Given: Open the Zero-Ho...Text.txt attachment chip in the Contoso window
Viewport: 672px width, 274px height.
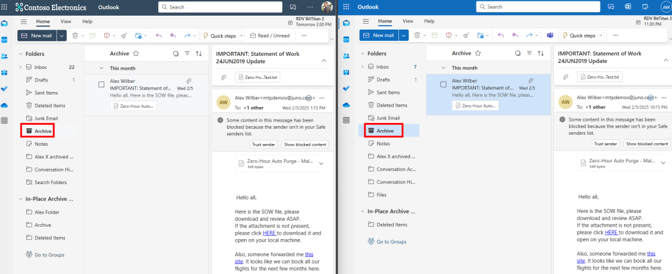Looking at the screenshot, I should coord(257,78).
